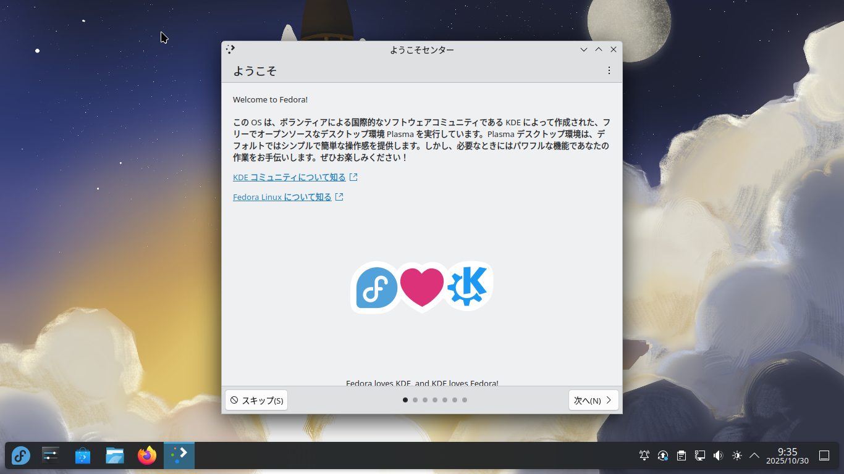
Task: Open the Dolphin file manager taskbar icon
Action: (x=115, y=456)
